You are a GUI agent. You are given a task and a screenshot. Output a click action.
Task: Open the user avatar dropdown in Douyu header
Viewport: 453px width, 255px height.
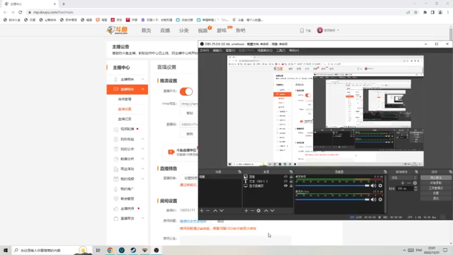point(328,30)
